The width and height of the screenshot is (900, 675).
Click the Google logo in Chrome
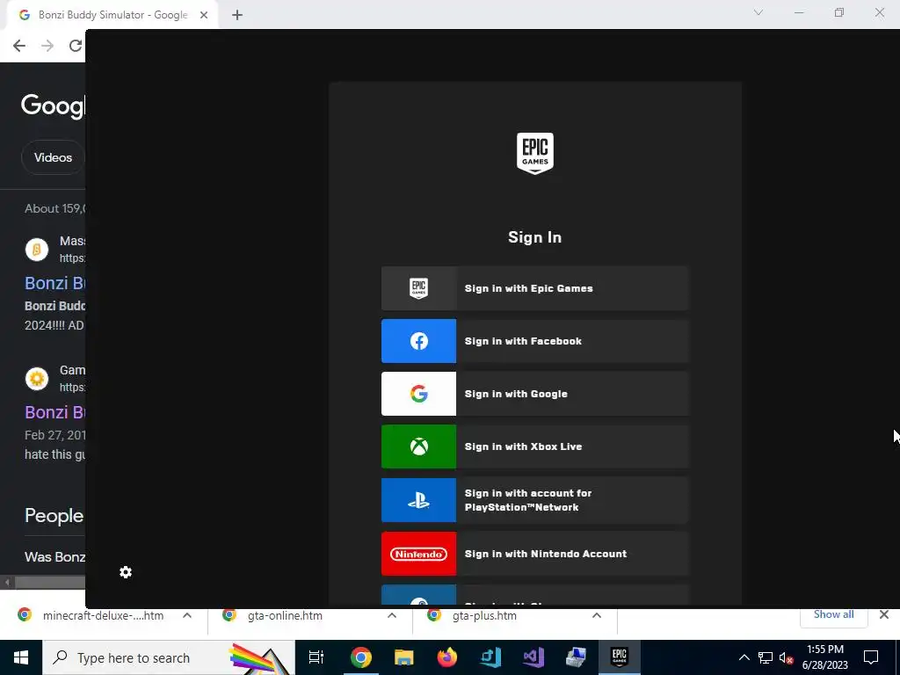[53, 105]
